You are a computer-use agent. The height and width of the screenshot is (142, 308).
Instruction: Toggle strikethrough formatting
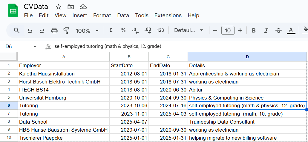coord(278,31)
